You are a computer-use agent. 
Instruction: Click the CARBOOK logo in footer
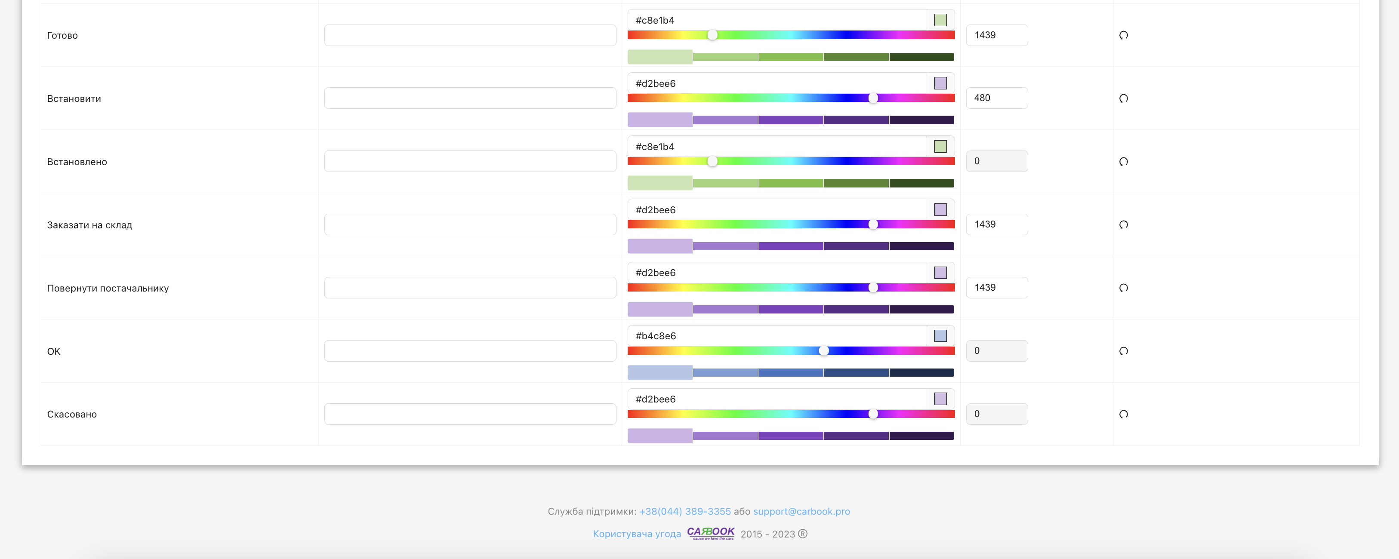click(710, 533)
